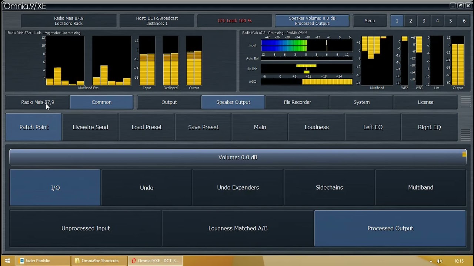The height and width of the screenshot is (266, 474).
Task: Click the Declipped meter display
Action: tap(171, 61)
